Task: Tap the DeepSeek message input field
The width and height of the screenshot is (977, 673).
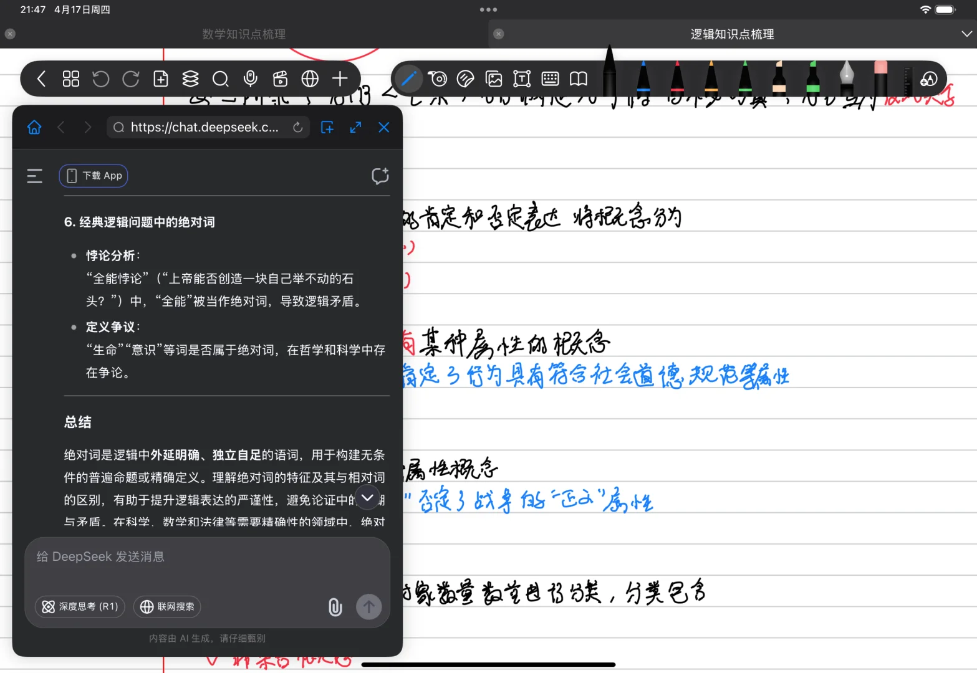Action: coord(187,556)
